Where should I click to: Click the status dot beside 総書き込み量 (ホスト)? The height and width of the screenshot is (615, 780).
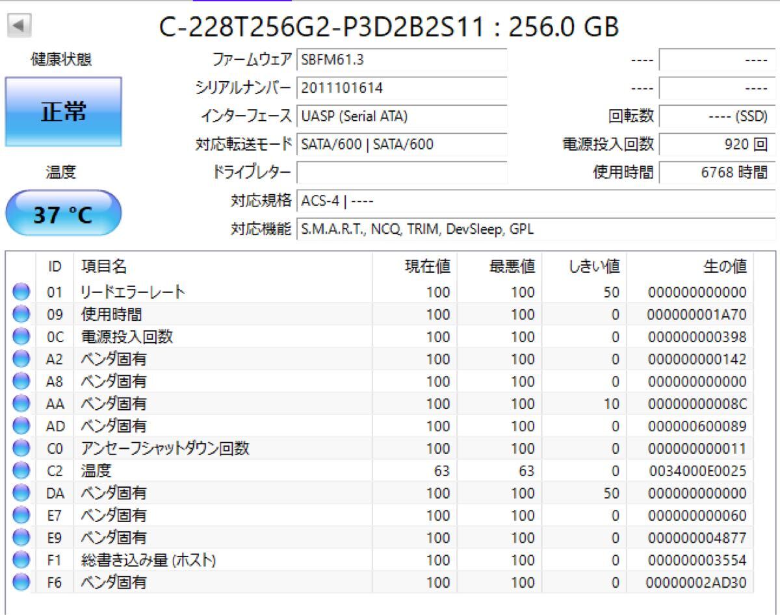tap(20, 559)
